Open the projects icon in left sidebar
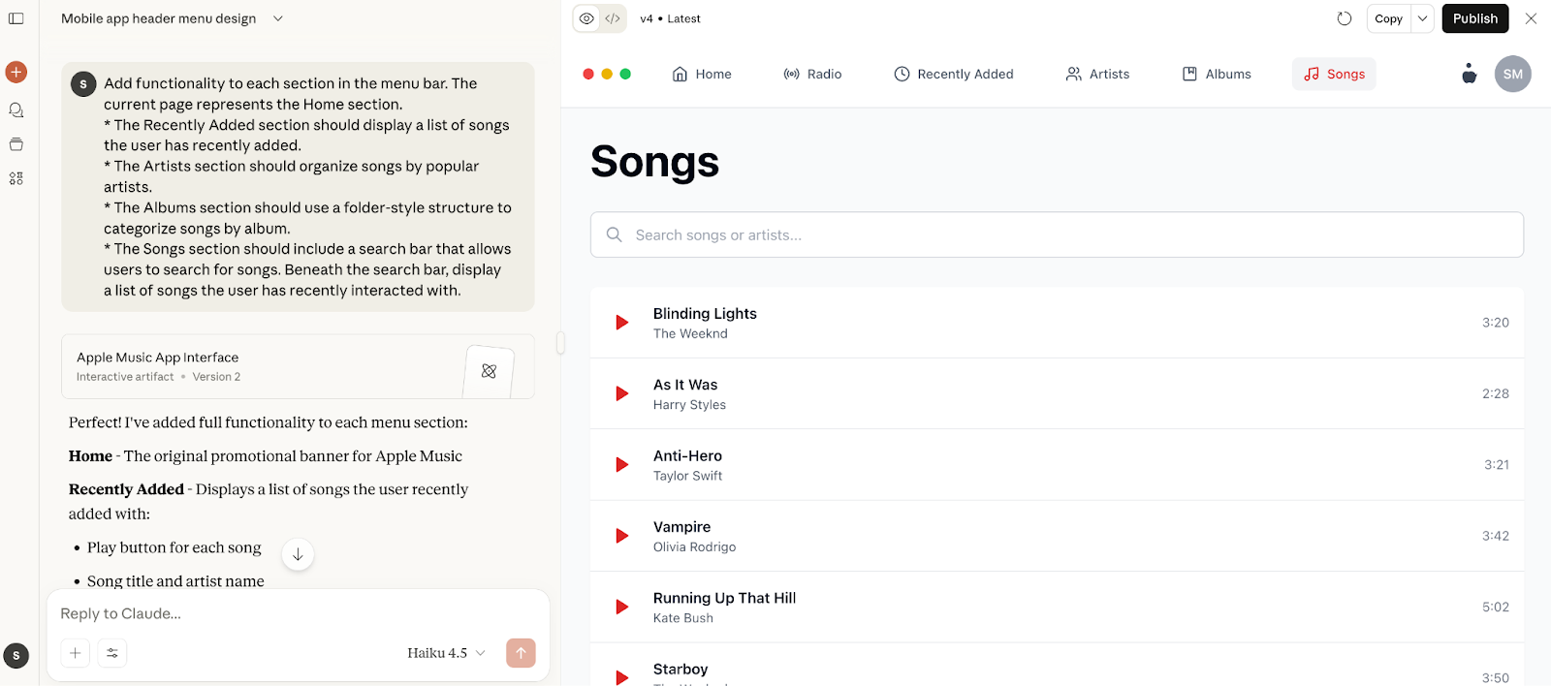This screenshot has height=686, width=1551. [16, 144]
